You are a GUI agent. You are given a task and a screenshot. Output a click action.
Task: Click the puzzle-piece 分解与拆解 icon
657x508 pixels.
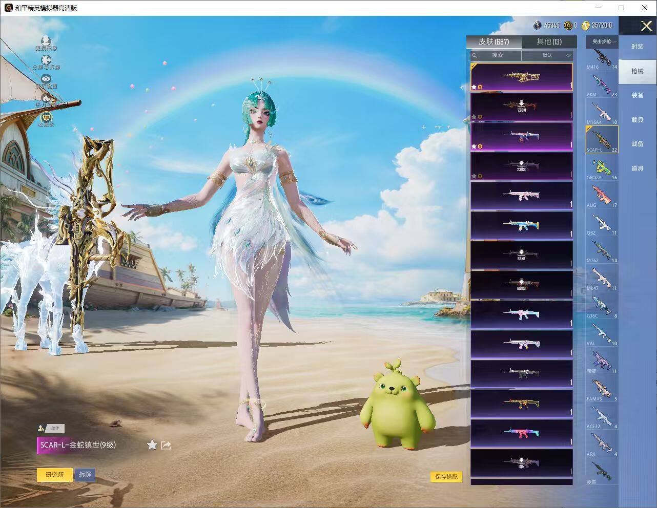pos(46,60)
